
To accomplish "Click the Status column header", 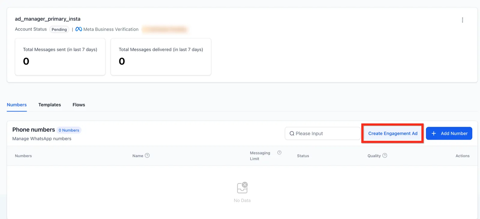I will coord(303,156).
